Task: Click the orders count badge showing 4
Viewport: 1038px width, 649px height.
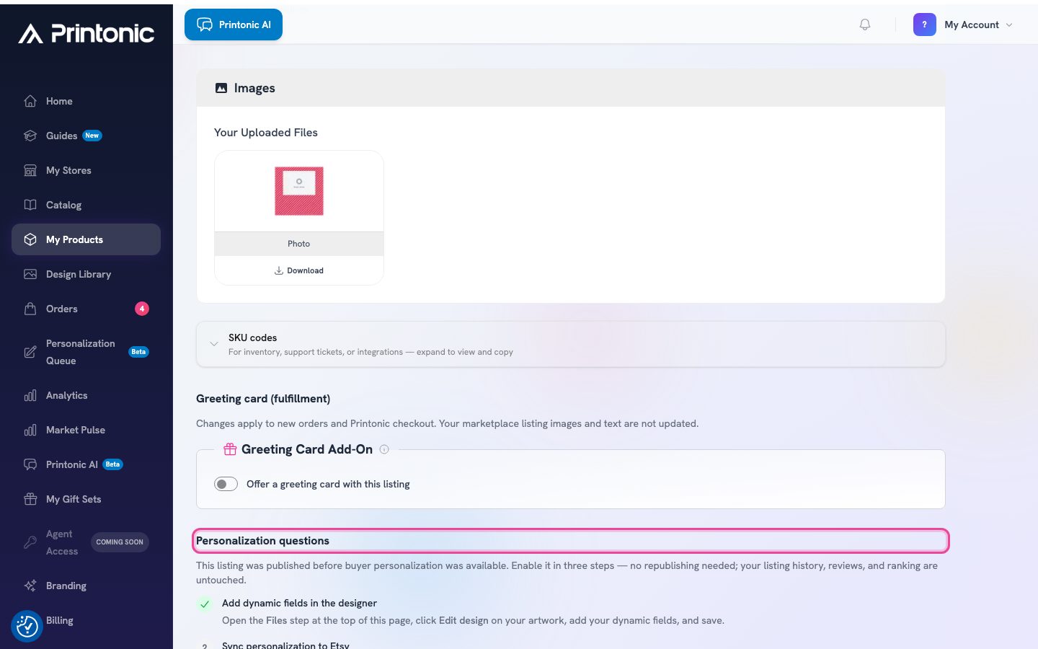Action: coord(142,309)
